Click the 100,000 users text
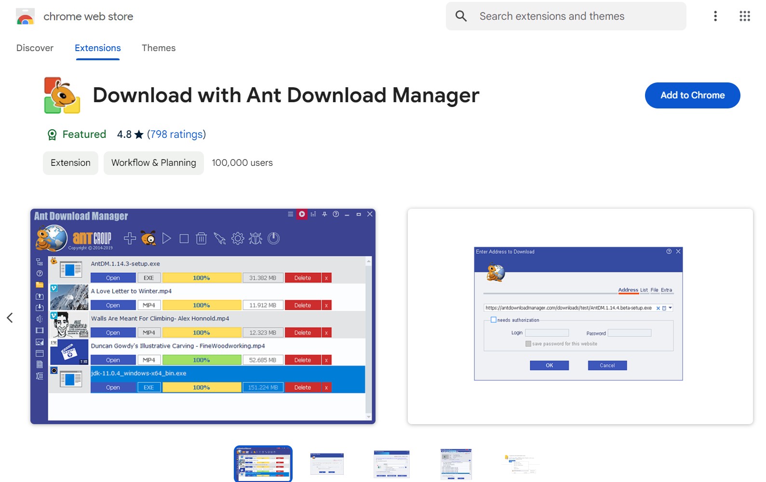The width and height of the screenshot is (766, 482). 242,163
